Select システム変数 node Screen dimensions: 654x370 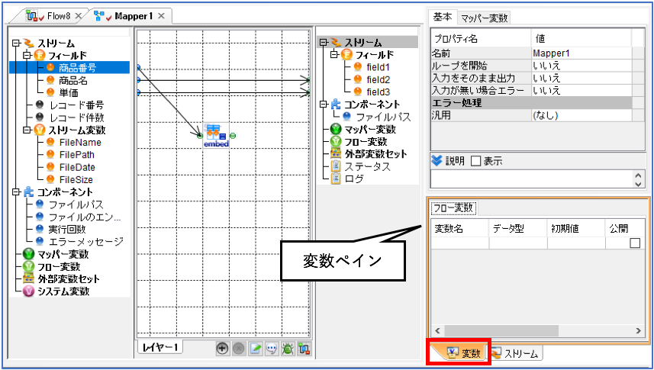point(63,291)
